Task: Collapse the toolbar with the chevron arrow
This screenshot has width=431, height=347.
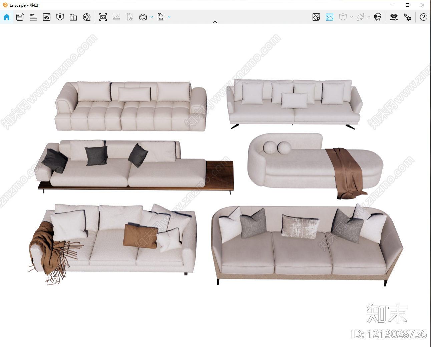Action: coord(215,22)
